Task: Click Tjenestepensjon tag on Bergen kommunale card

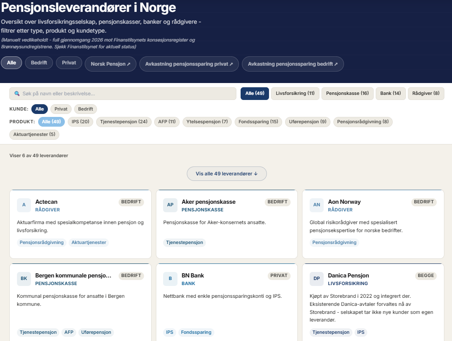Action: tap(38, 333)
